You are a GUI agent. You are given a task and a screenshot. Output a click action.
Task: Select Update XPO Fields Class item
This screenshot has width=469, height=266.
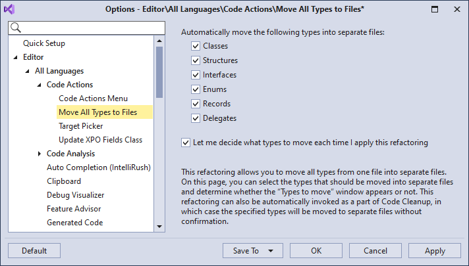point(100,140)
